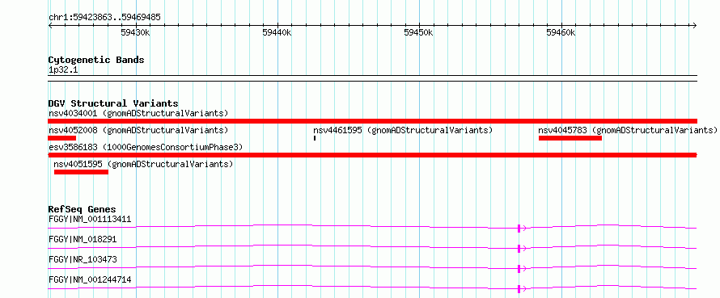Viewport: 720px width, 298px height.
Task: Click the 59460k ruler tick label
Action: (561, 32)
